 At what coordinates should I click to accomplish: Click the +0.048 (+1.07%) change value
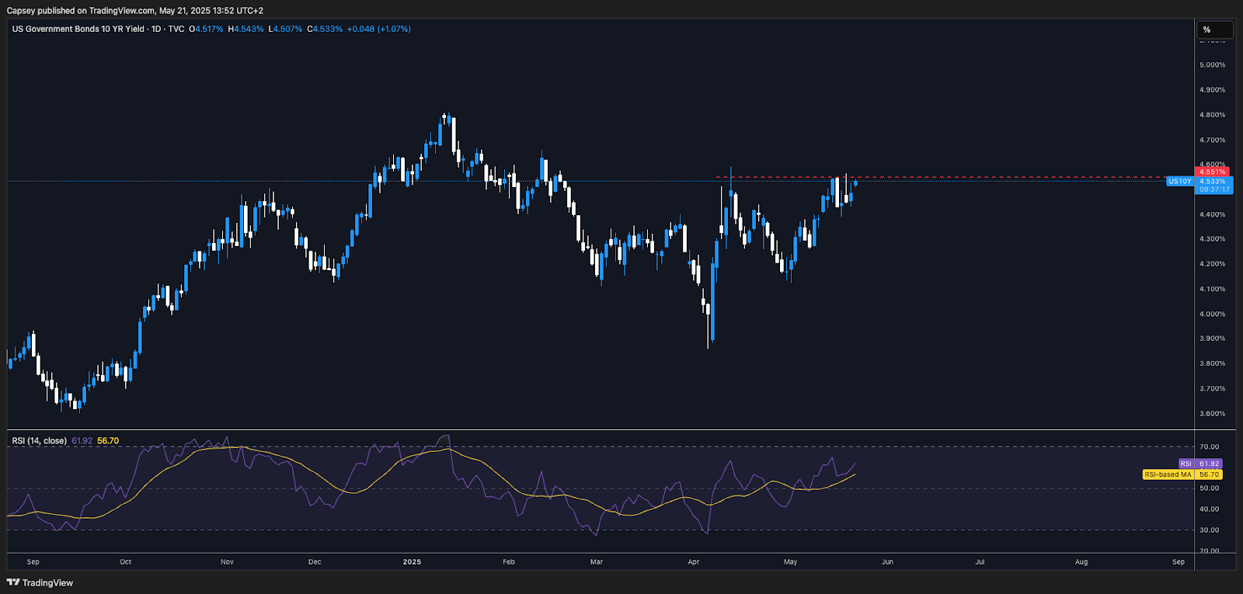coord(378,29)
